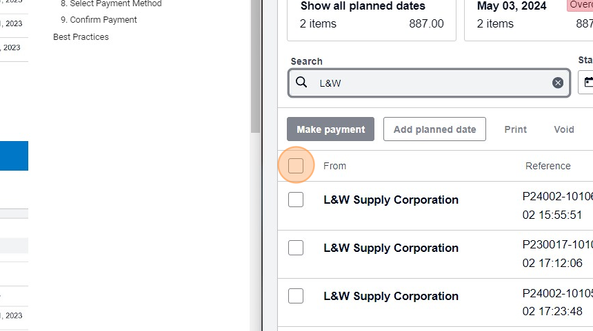Click the magnifier icon in the search box
The width and height of the screenshot is (593, 331).
[301, 83]
